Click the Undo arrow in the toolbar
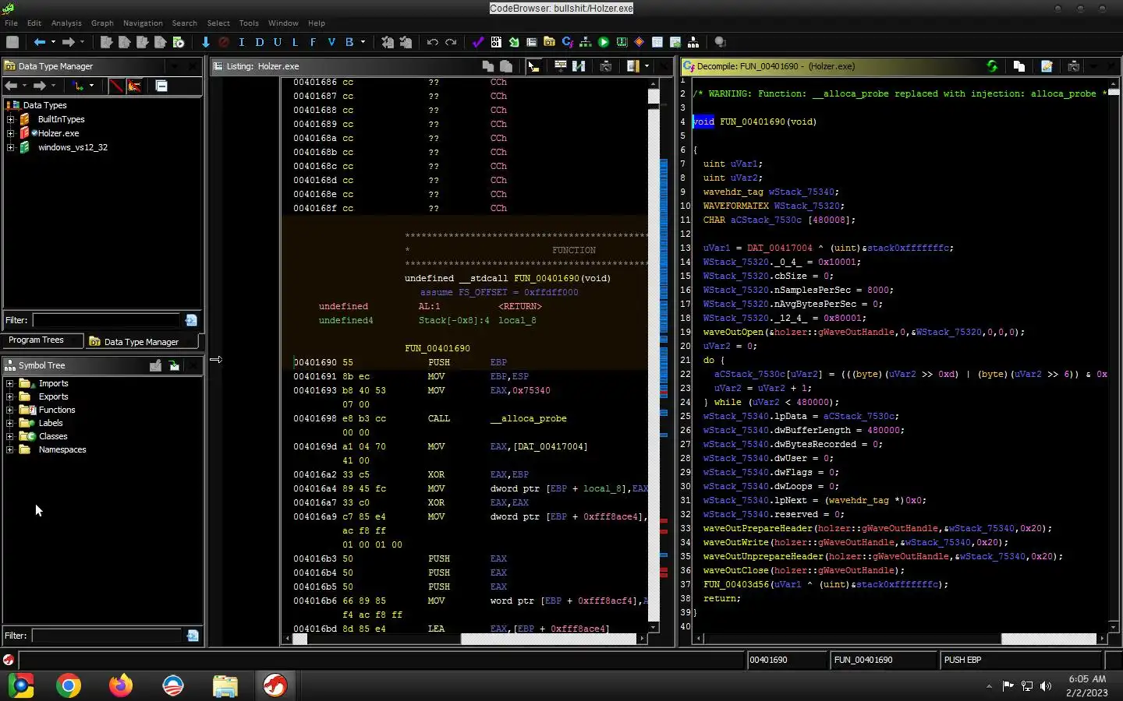1123x701 pixels. pos(432,42)
